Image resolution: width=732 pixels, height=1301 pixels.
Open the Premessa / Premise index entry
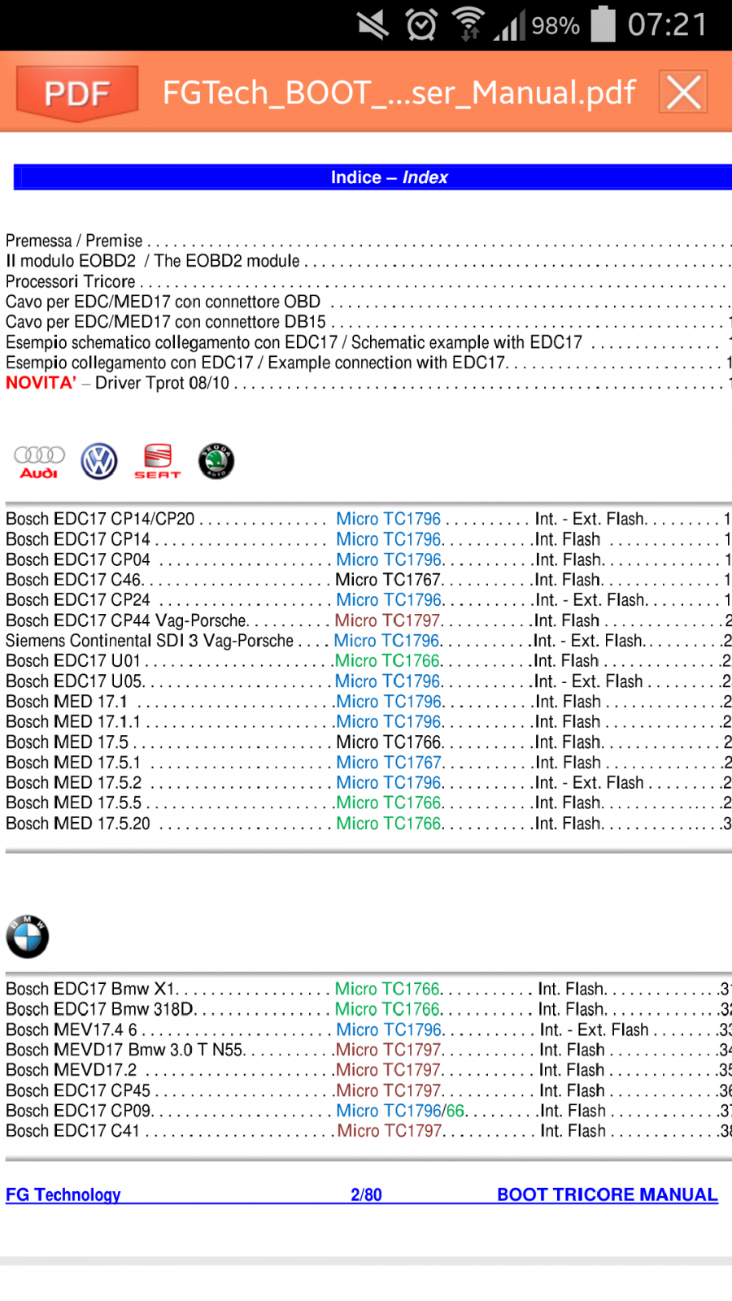(x=368, y=241)
